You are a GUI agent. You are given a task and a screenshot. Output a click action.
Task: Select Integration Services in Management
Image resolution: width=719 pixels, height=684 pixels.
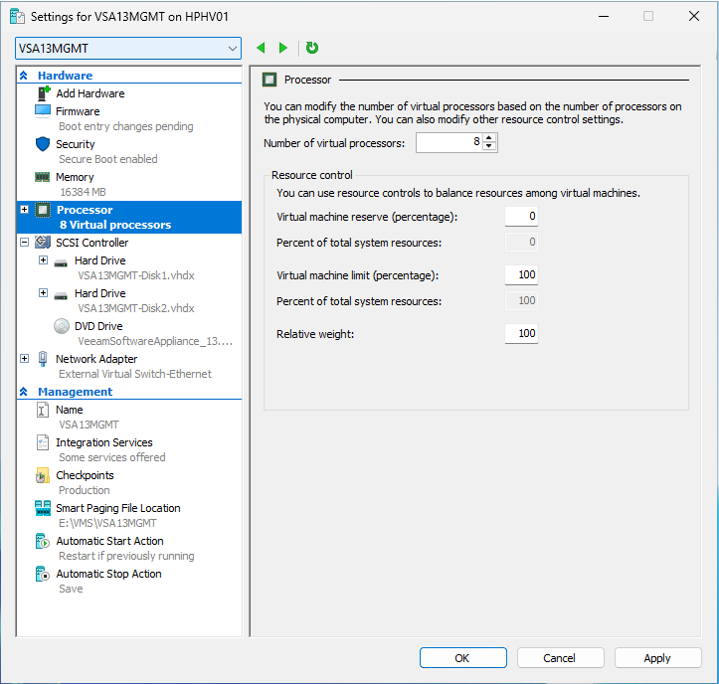tap(103, 442)
